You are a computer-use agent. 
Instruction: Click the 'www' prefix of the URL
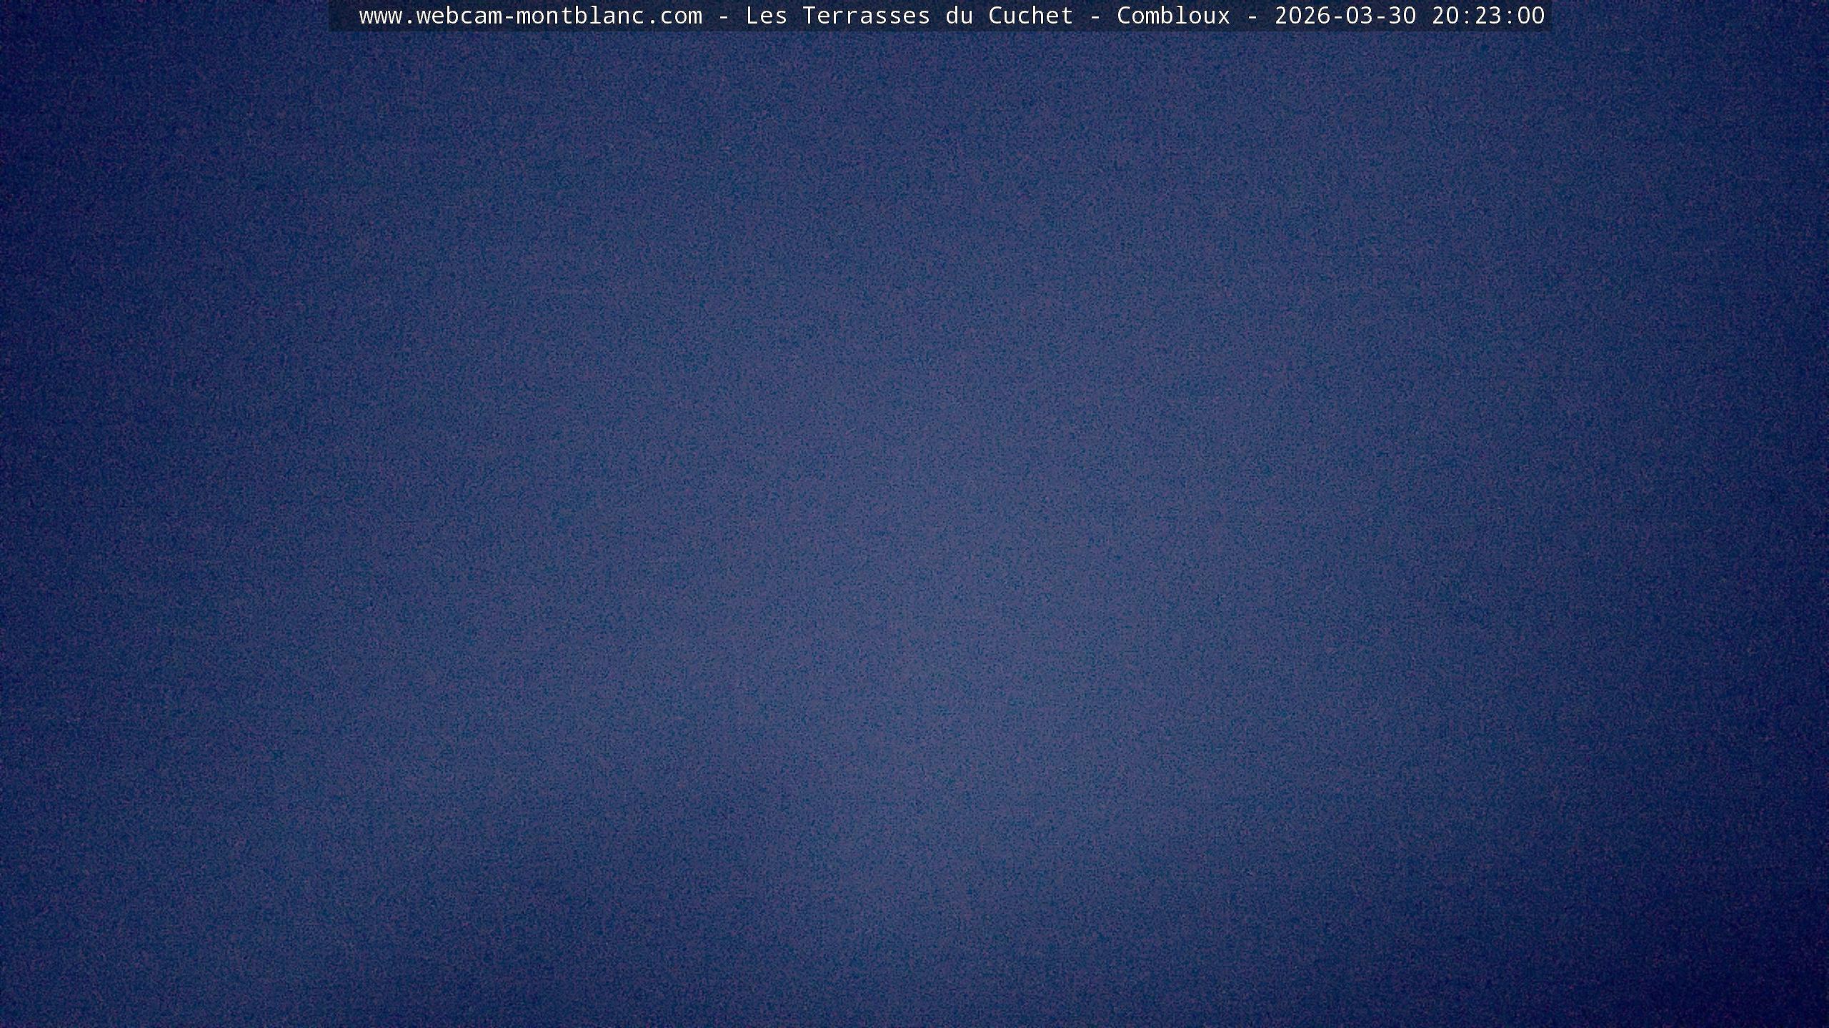click(x=380, y=16)
